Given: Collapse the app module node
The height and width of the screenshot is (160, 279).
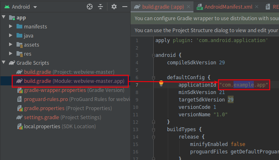Looking at the screenshot, I should 4,17.
